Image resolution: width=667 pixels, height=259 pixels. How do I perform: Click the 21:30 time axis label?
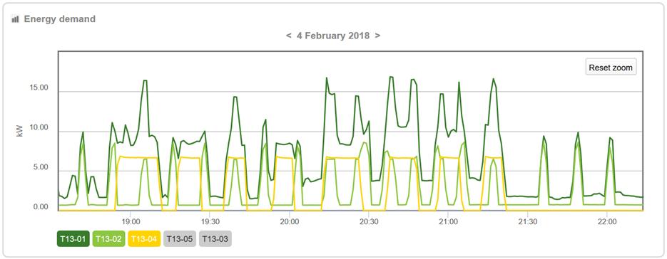pyautogui.click(x=527, y=221)
